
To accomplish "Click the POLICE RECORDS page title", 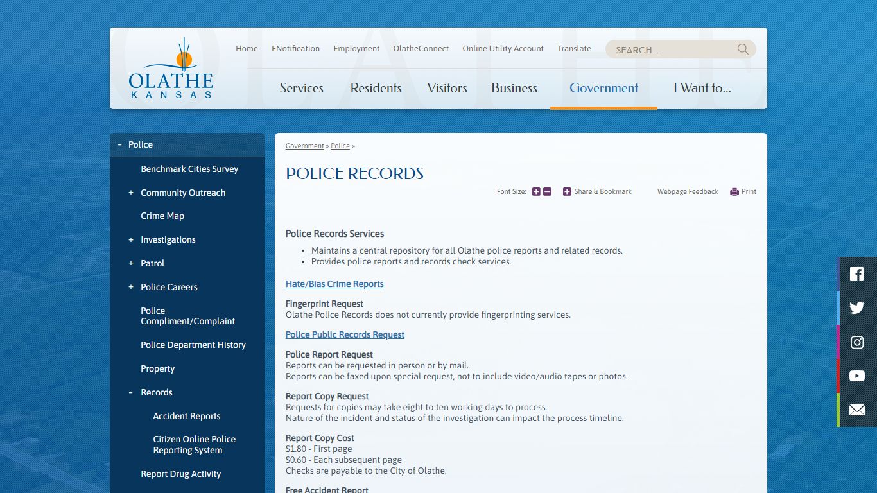I will (x=354, y=173).
